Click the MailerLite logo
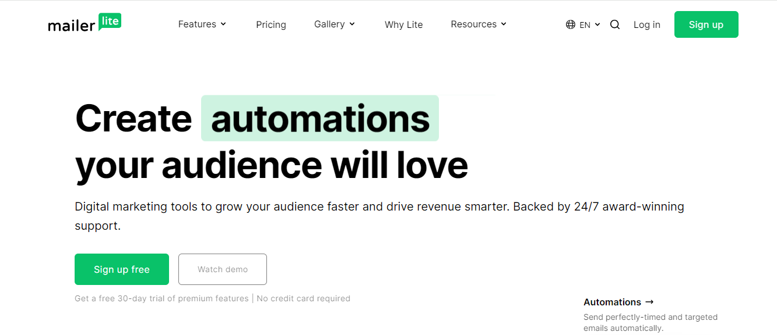This screenshot has width=777, height=335. click(85, 23)
